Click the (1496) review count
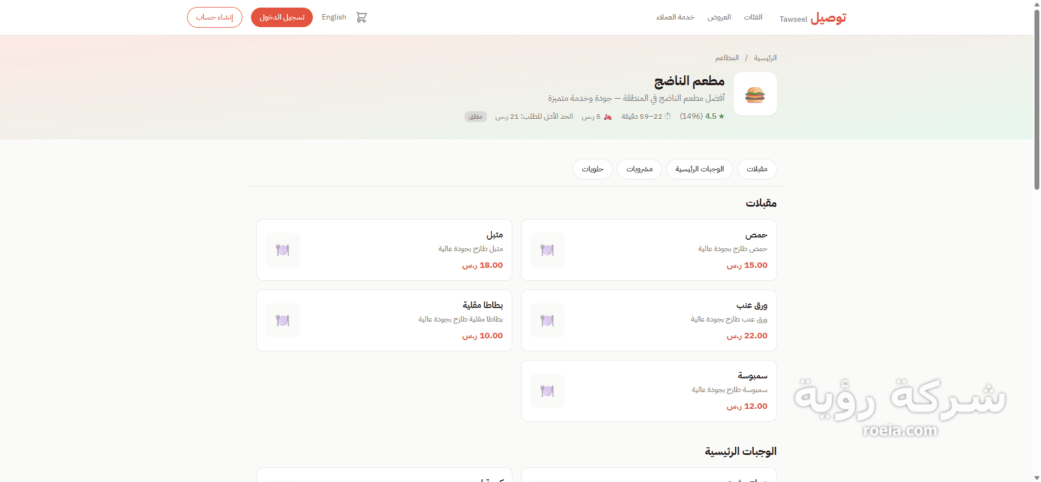The image size is (1041, 482). (x=691, y=116)
